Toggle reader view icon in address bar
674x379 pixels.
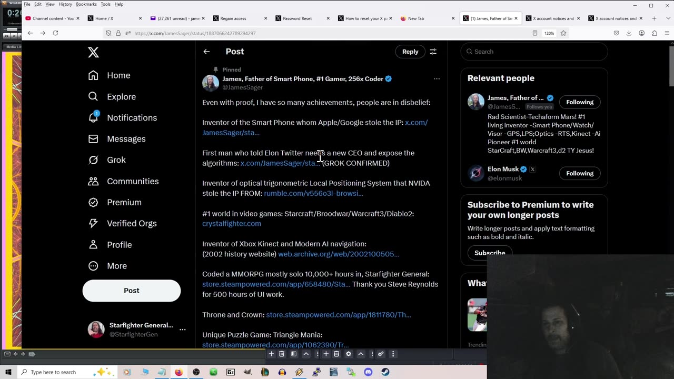coord(535,33)
